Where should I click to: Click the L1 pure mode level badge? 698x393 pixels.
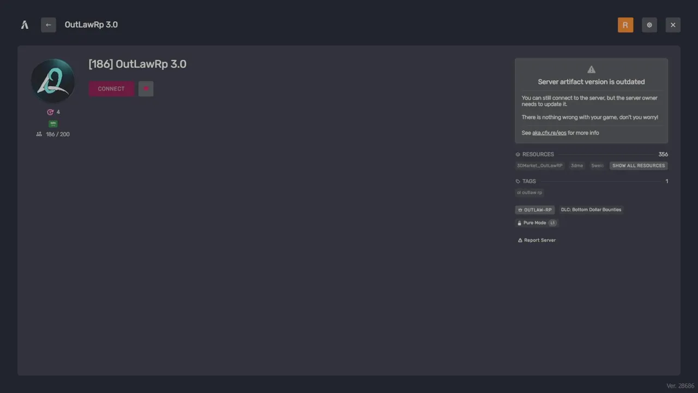click(x=552, y=223)
